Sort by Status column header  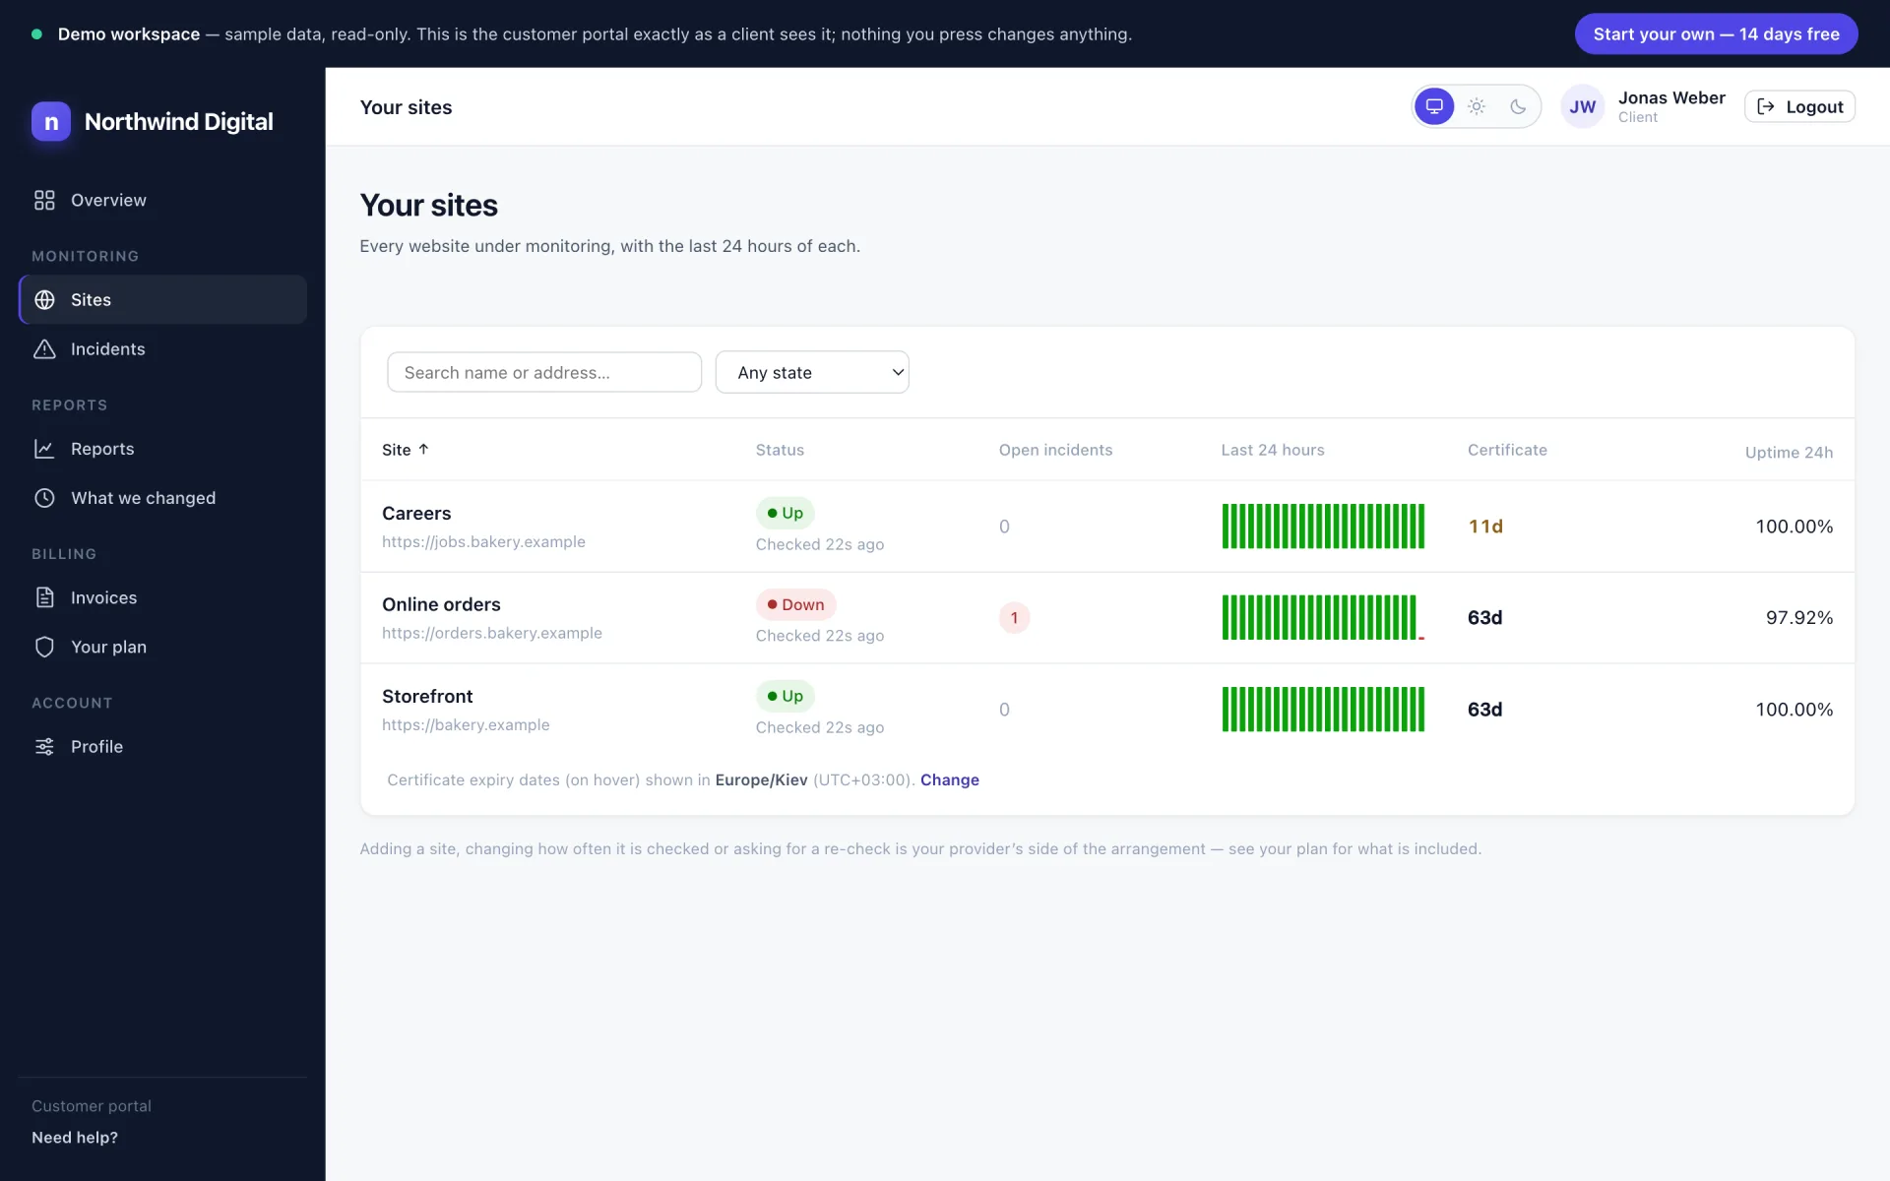click(x=780, y=450)
